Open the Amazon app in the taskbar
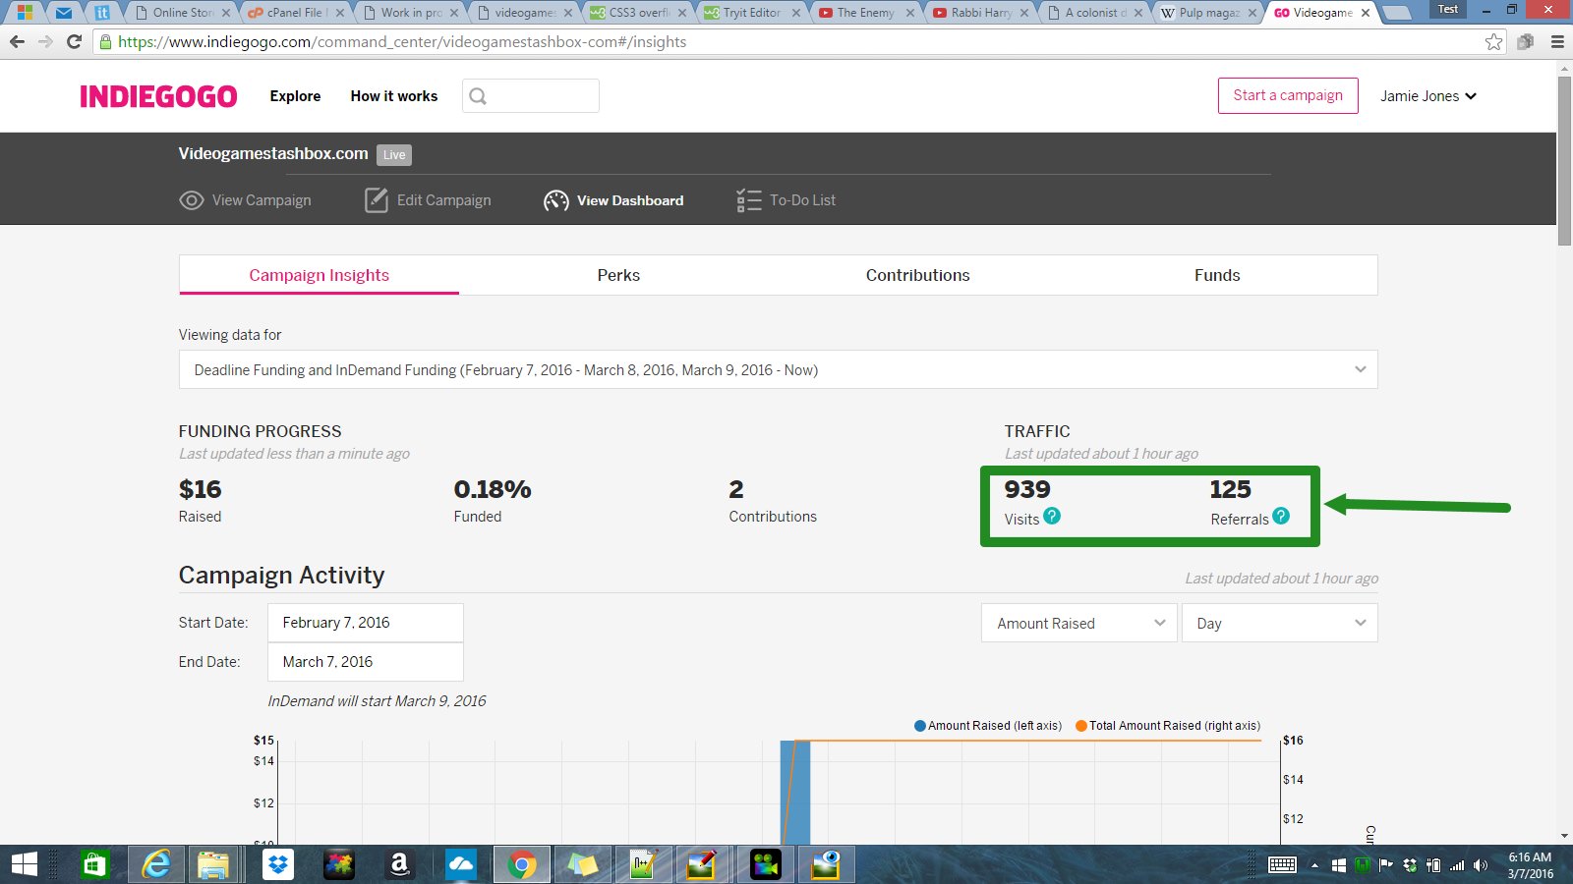The height and width of the screenshot is (884, 1573). coord(399,864)
